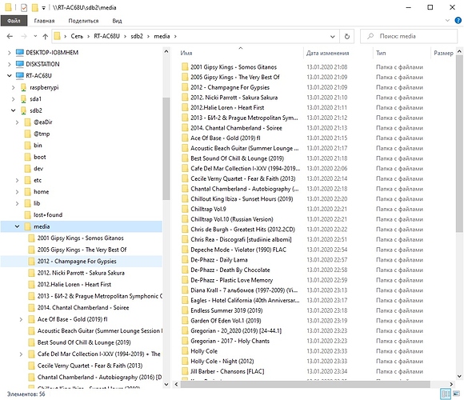The height and width of the screenshot is (400, 464).
Task: Switch to details view layout icon
Action: (446, 394)
